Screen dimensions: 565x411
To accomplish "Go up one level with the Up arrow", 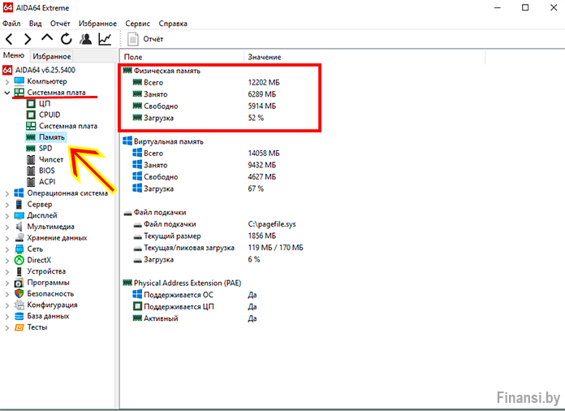I will point(46,39).
